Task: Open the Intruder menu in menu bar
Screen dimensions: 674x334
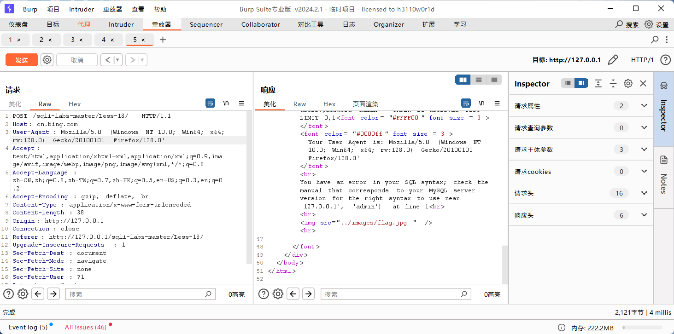Action: [x=82, y=9]
